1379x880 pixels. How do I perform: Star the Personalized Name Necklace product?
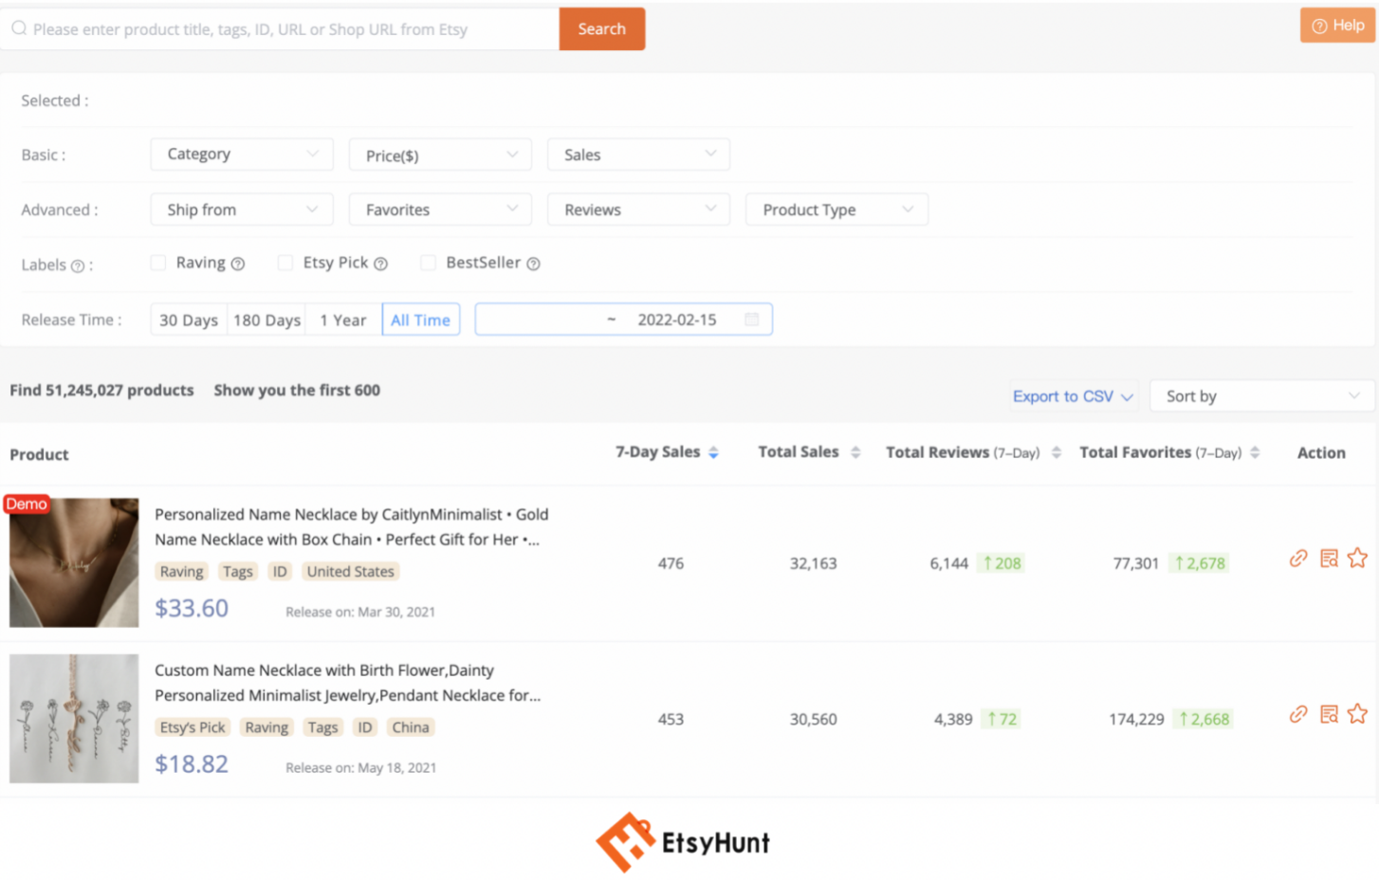coord(1359,558)
